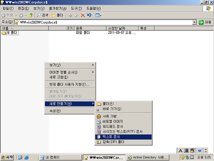Sort by 종류 column header
The image size is (214, 161).
tap(90, 28)
